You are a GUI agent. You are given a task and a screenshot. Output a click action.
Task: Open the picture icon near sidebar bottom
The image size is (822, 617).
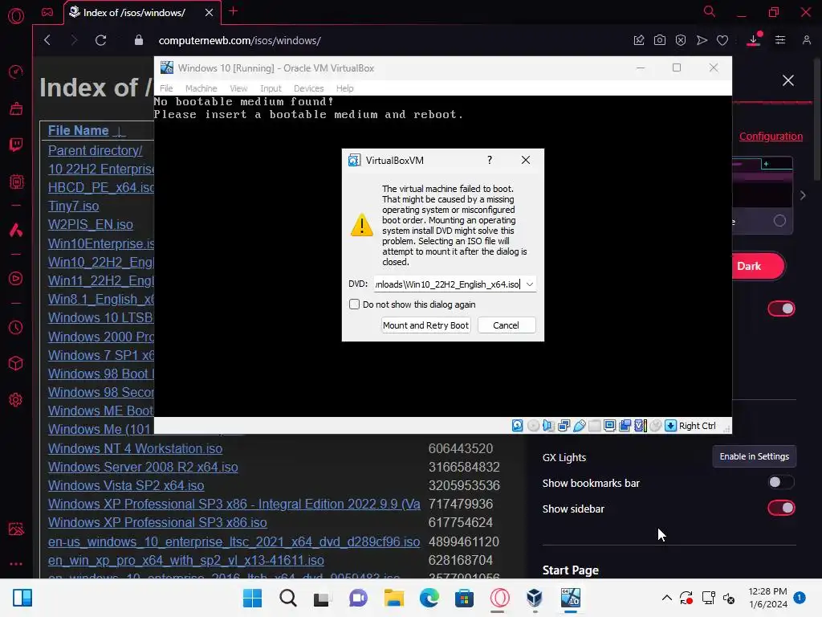pyautogui.click(x=16, y=529)
